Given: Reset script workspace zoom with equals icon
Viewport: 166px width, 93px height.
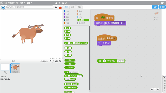Looking at the screenshot, I should (x=155, y=89).
